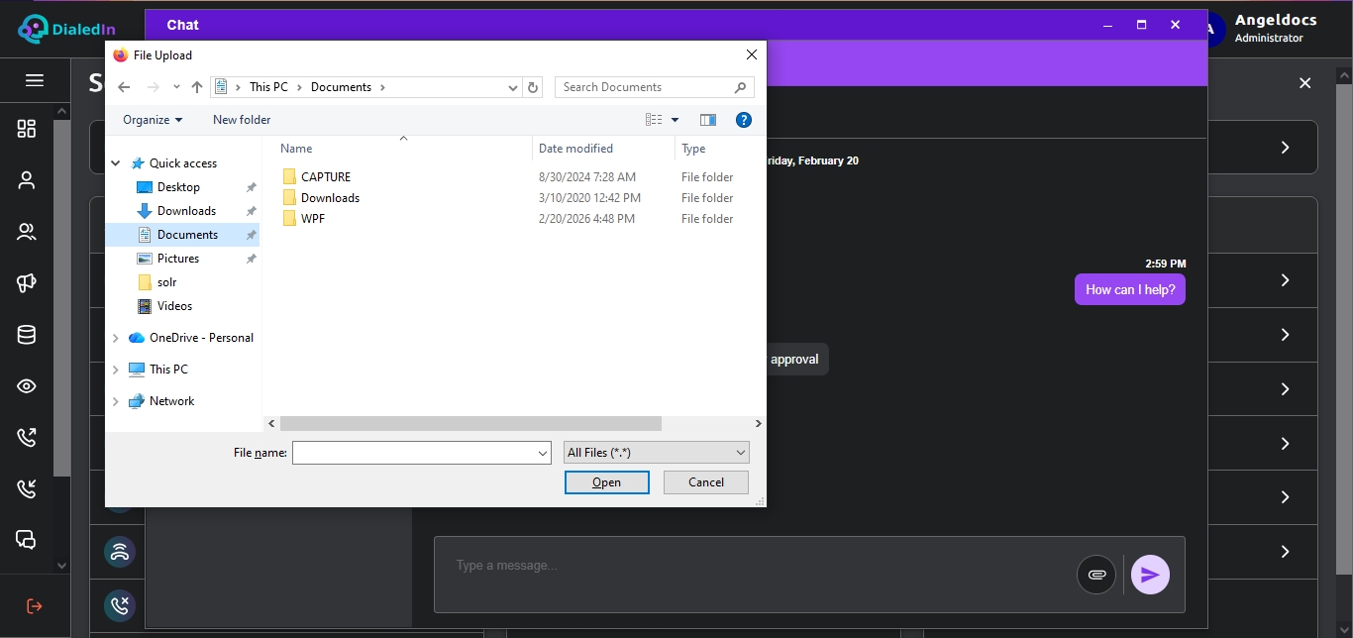This screenshot has height=638, width=1353.
Task: Select Documents in the navigation pane
Action: coord(183,235)
